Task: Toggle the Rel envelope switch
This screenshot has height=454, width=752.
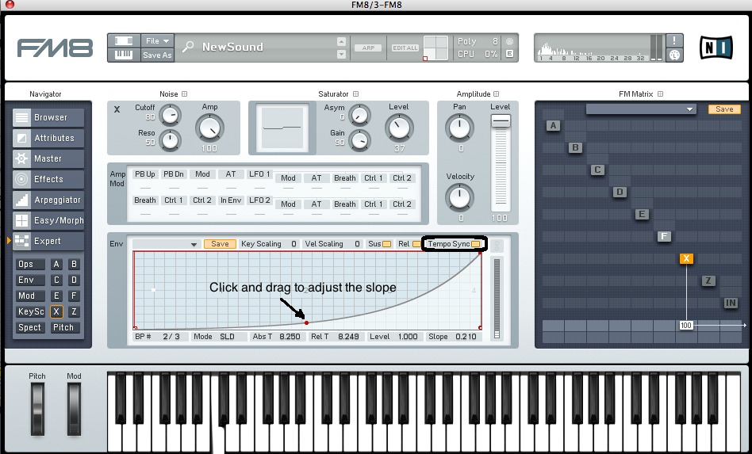Action: click(x=416, y=244)
